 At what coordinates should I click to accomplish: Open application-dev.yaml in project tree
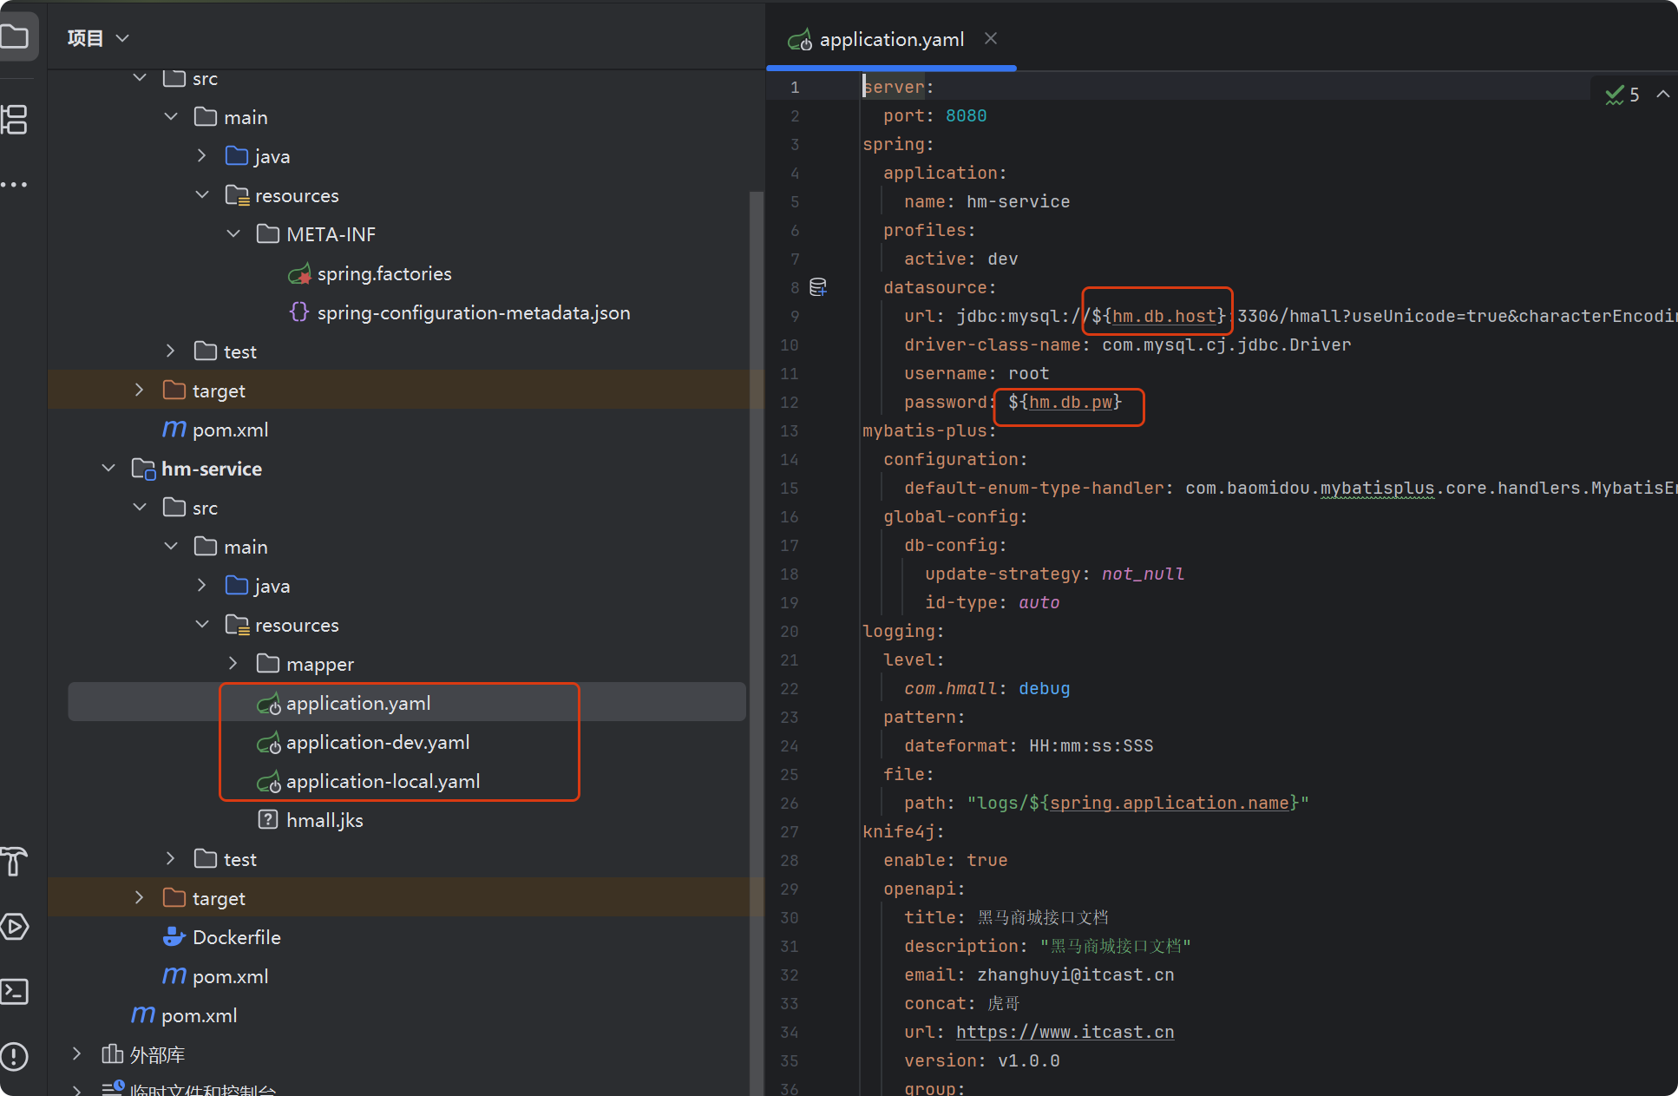click(377, 743)
